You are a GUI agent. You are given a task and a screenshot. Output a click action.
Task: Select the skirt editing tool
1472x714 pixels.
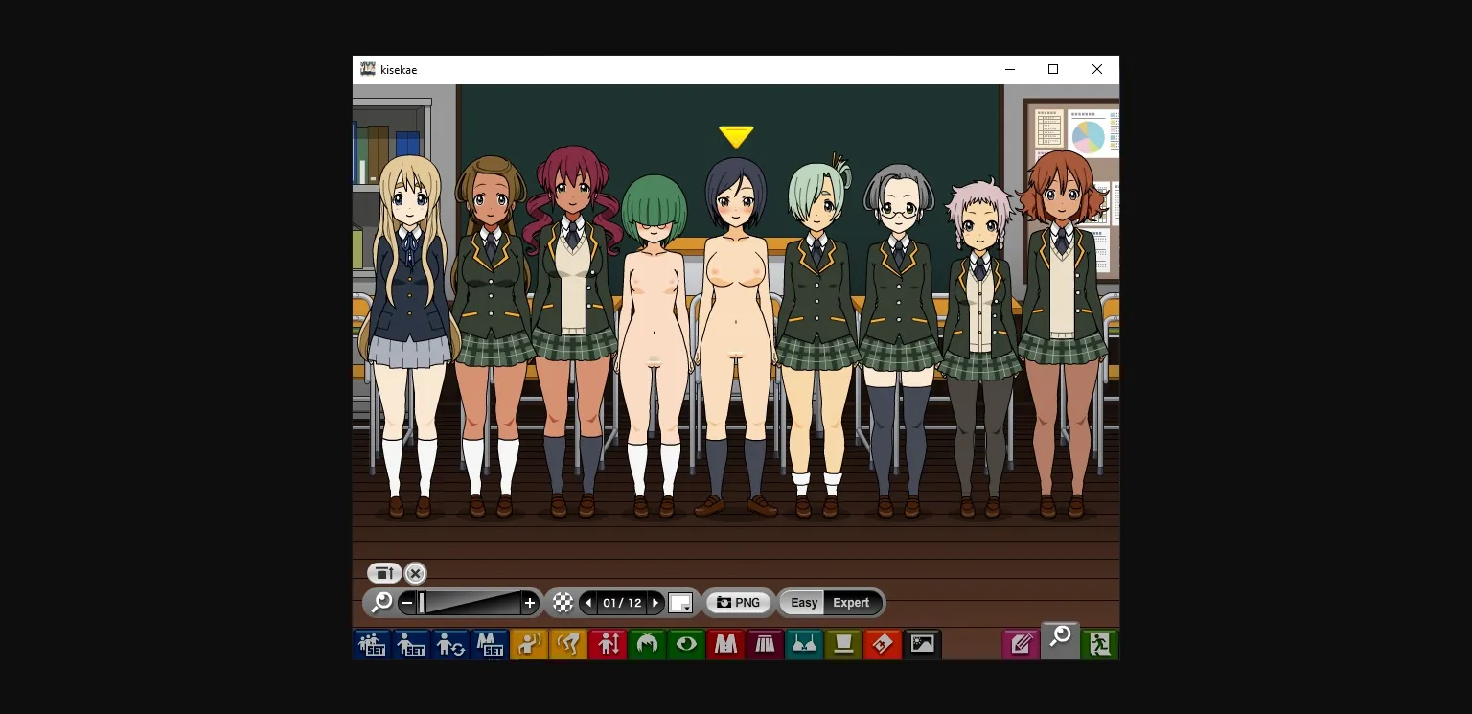764,644
